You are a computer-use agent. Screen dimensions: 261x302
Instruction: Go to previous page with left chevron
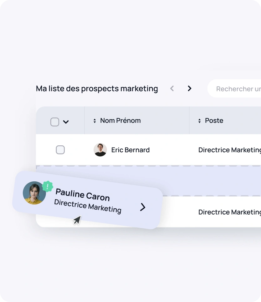172,89
